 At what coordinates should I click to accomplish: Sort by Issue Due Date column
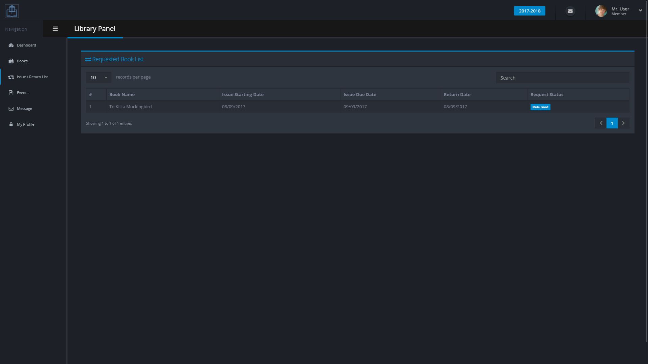(x=360, y=94)
